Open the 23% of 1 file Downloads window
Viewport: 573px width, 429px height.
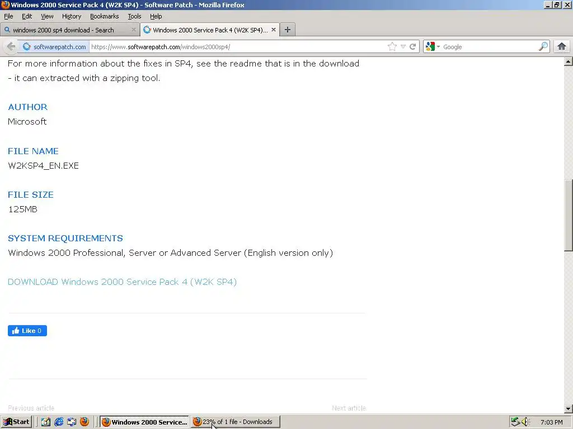coord(236,422)
